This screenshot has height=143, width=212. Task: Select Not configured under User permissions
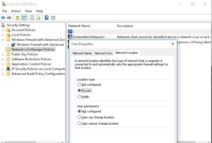click(79, 111)
